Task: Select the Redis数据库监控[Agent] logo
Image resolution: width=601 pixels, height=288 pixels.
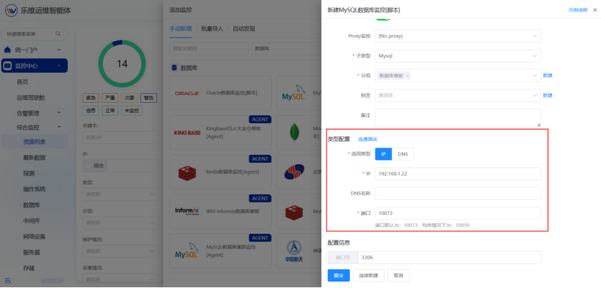Action: coord(187,172)
